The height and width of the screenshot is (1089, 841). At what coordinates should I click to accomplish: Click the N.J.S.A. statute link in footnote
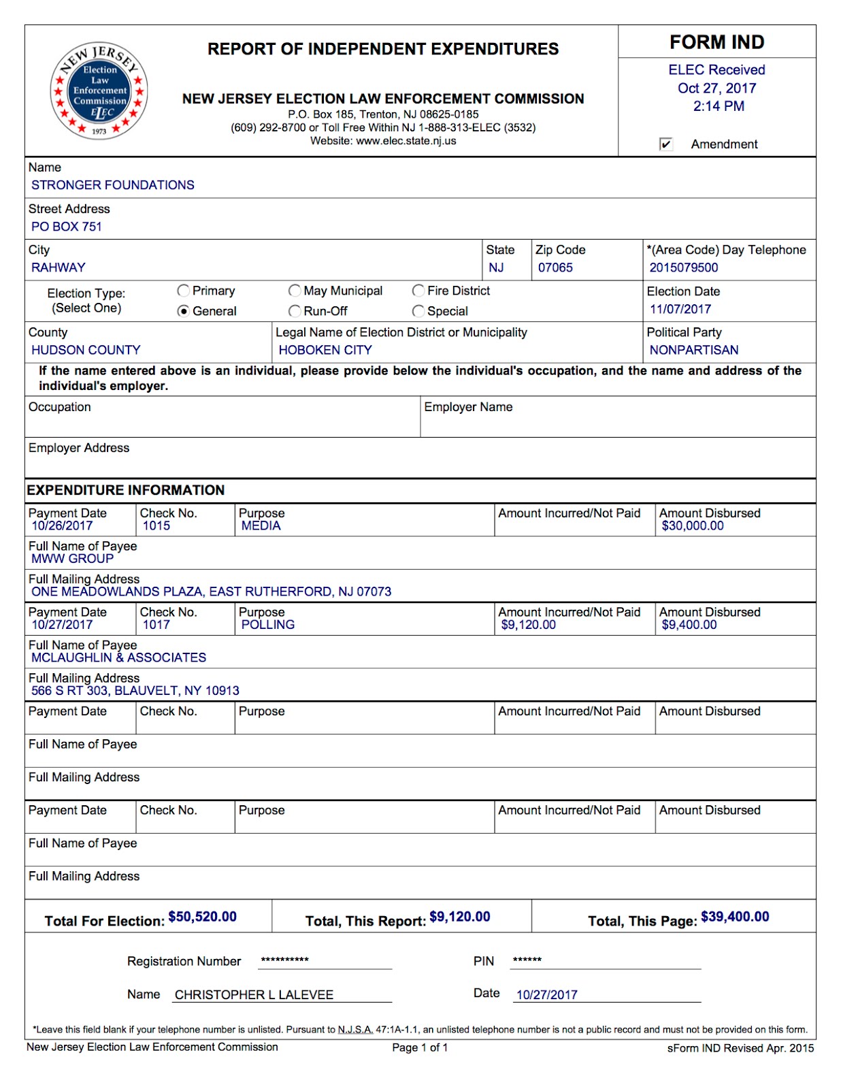click(x=355, y=1030)
